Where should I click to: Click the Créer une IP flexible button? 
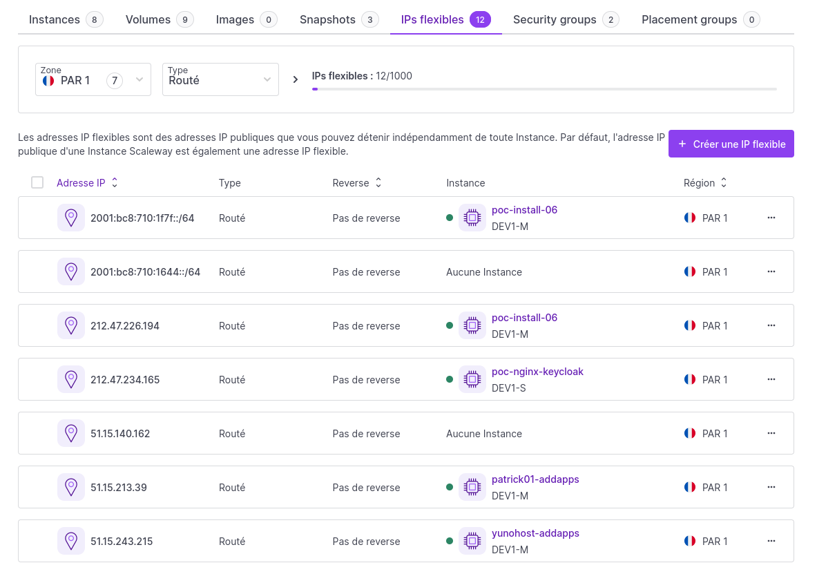coord(731,144)
